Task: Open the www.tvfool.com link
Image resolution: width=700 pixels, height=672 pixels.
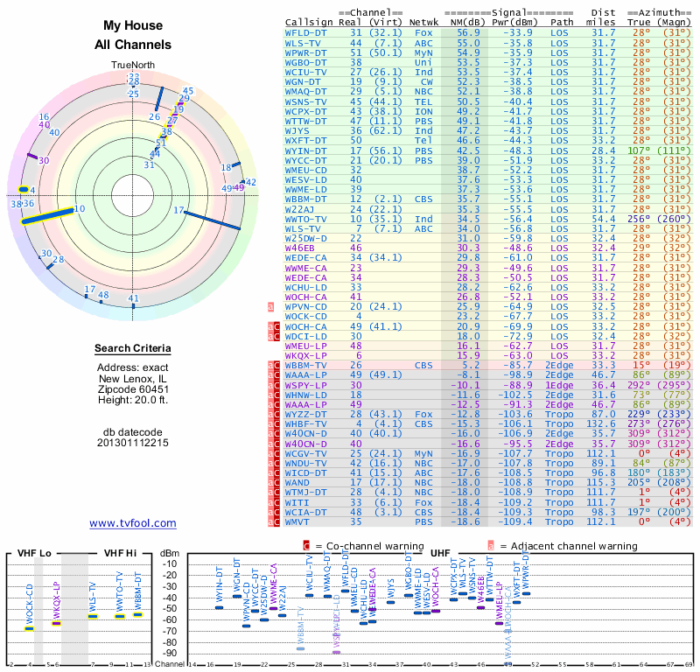Action: coord(133,523)
